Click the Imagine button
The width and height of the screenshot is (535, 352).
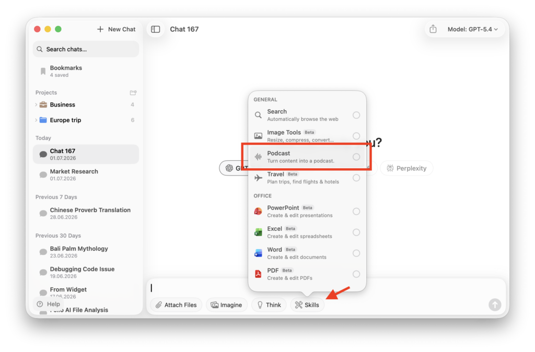(x=227, y=305)
